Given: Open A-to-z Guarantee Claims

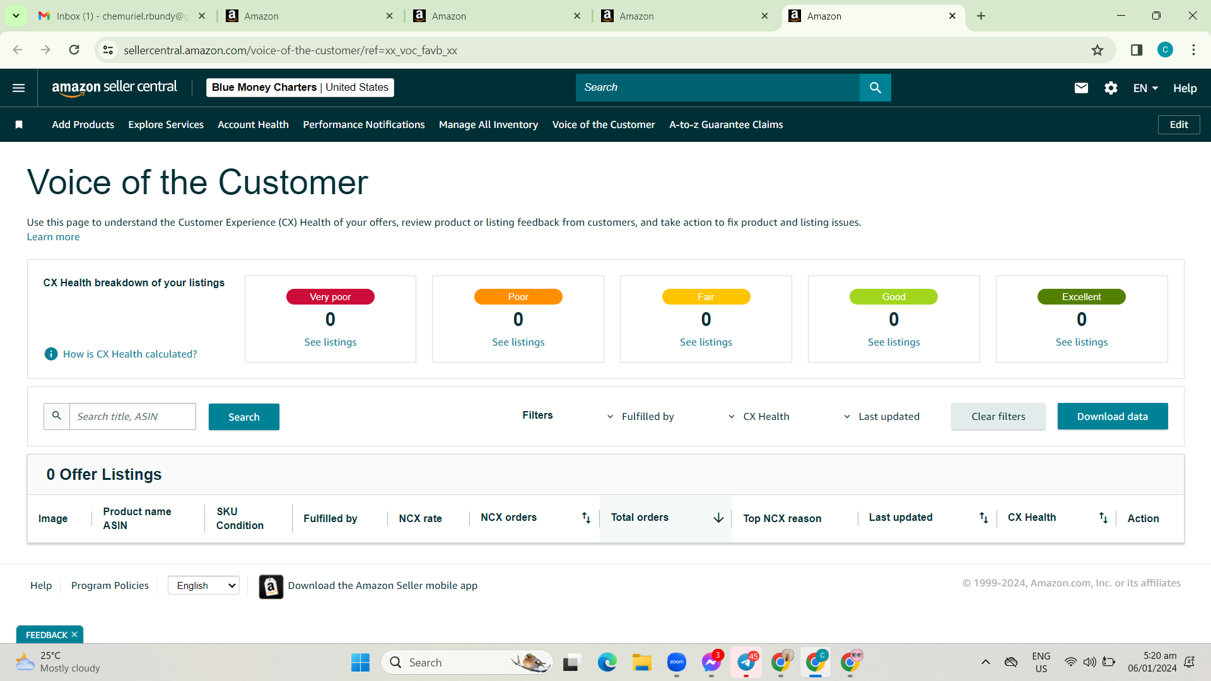Looking at the screenshot, I should tap(726, 125).
